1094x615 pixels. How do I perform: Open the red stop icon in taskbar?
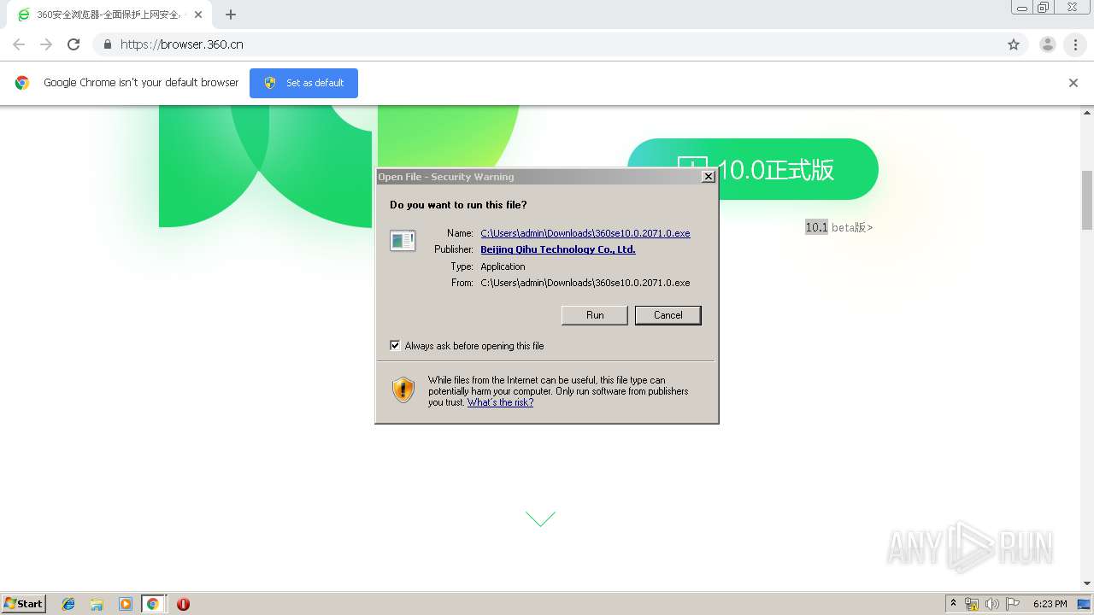coord(183,604)
